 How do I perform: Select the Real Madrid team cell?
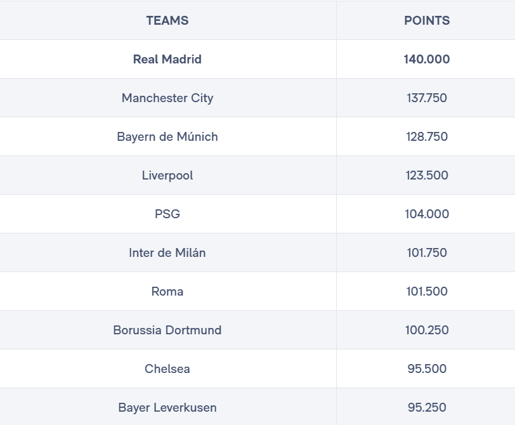167,59
